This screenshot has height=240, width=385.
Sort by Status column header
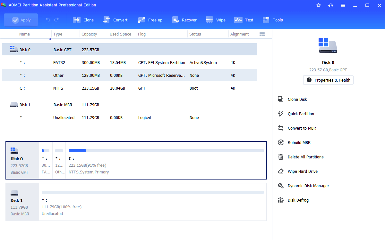click(x=195, y=34)
